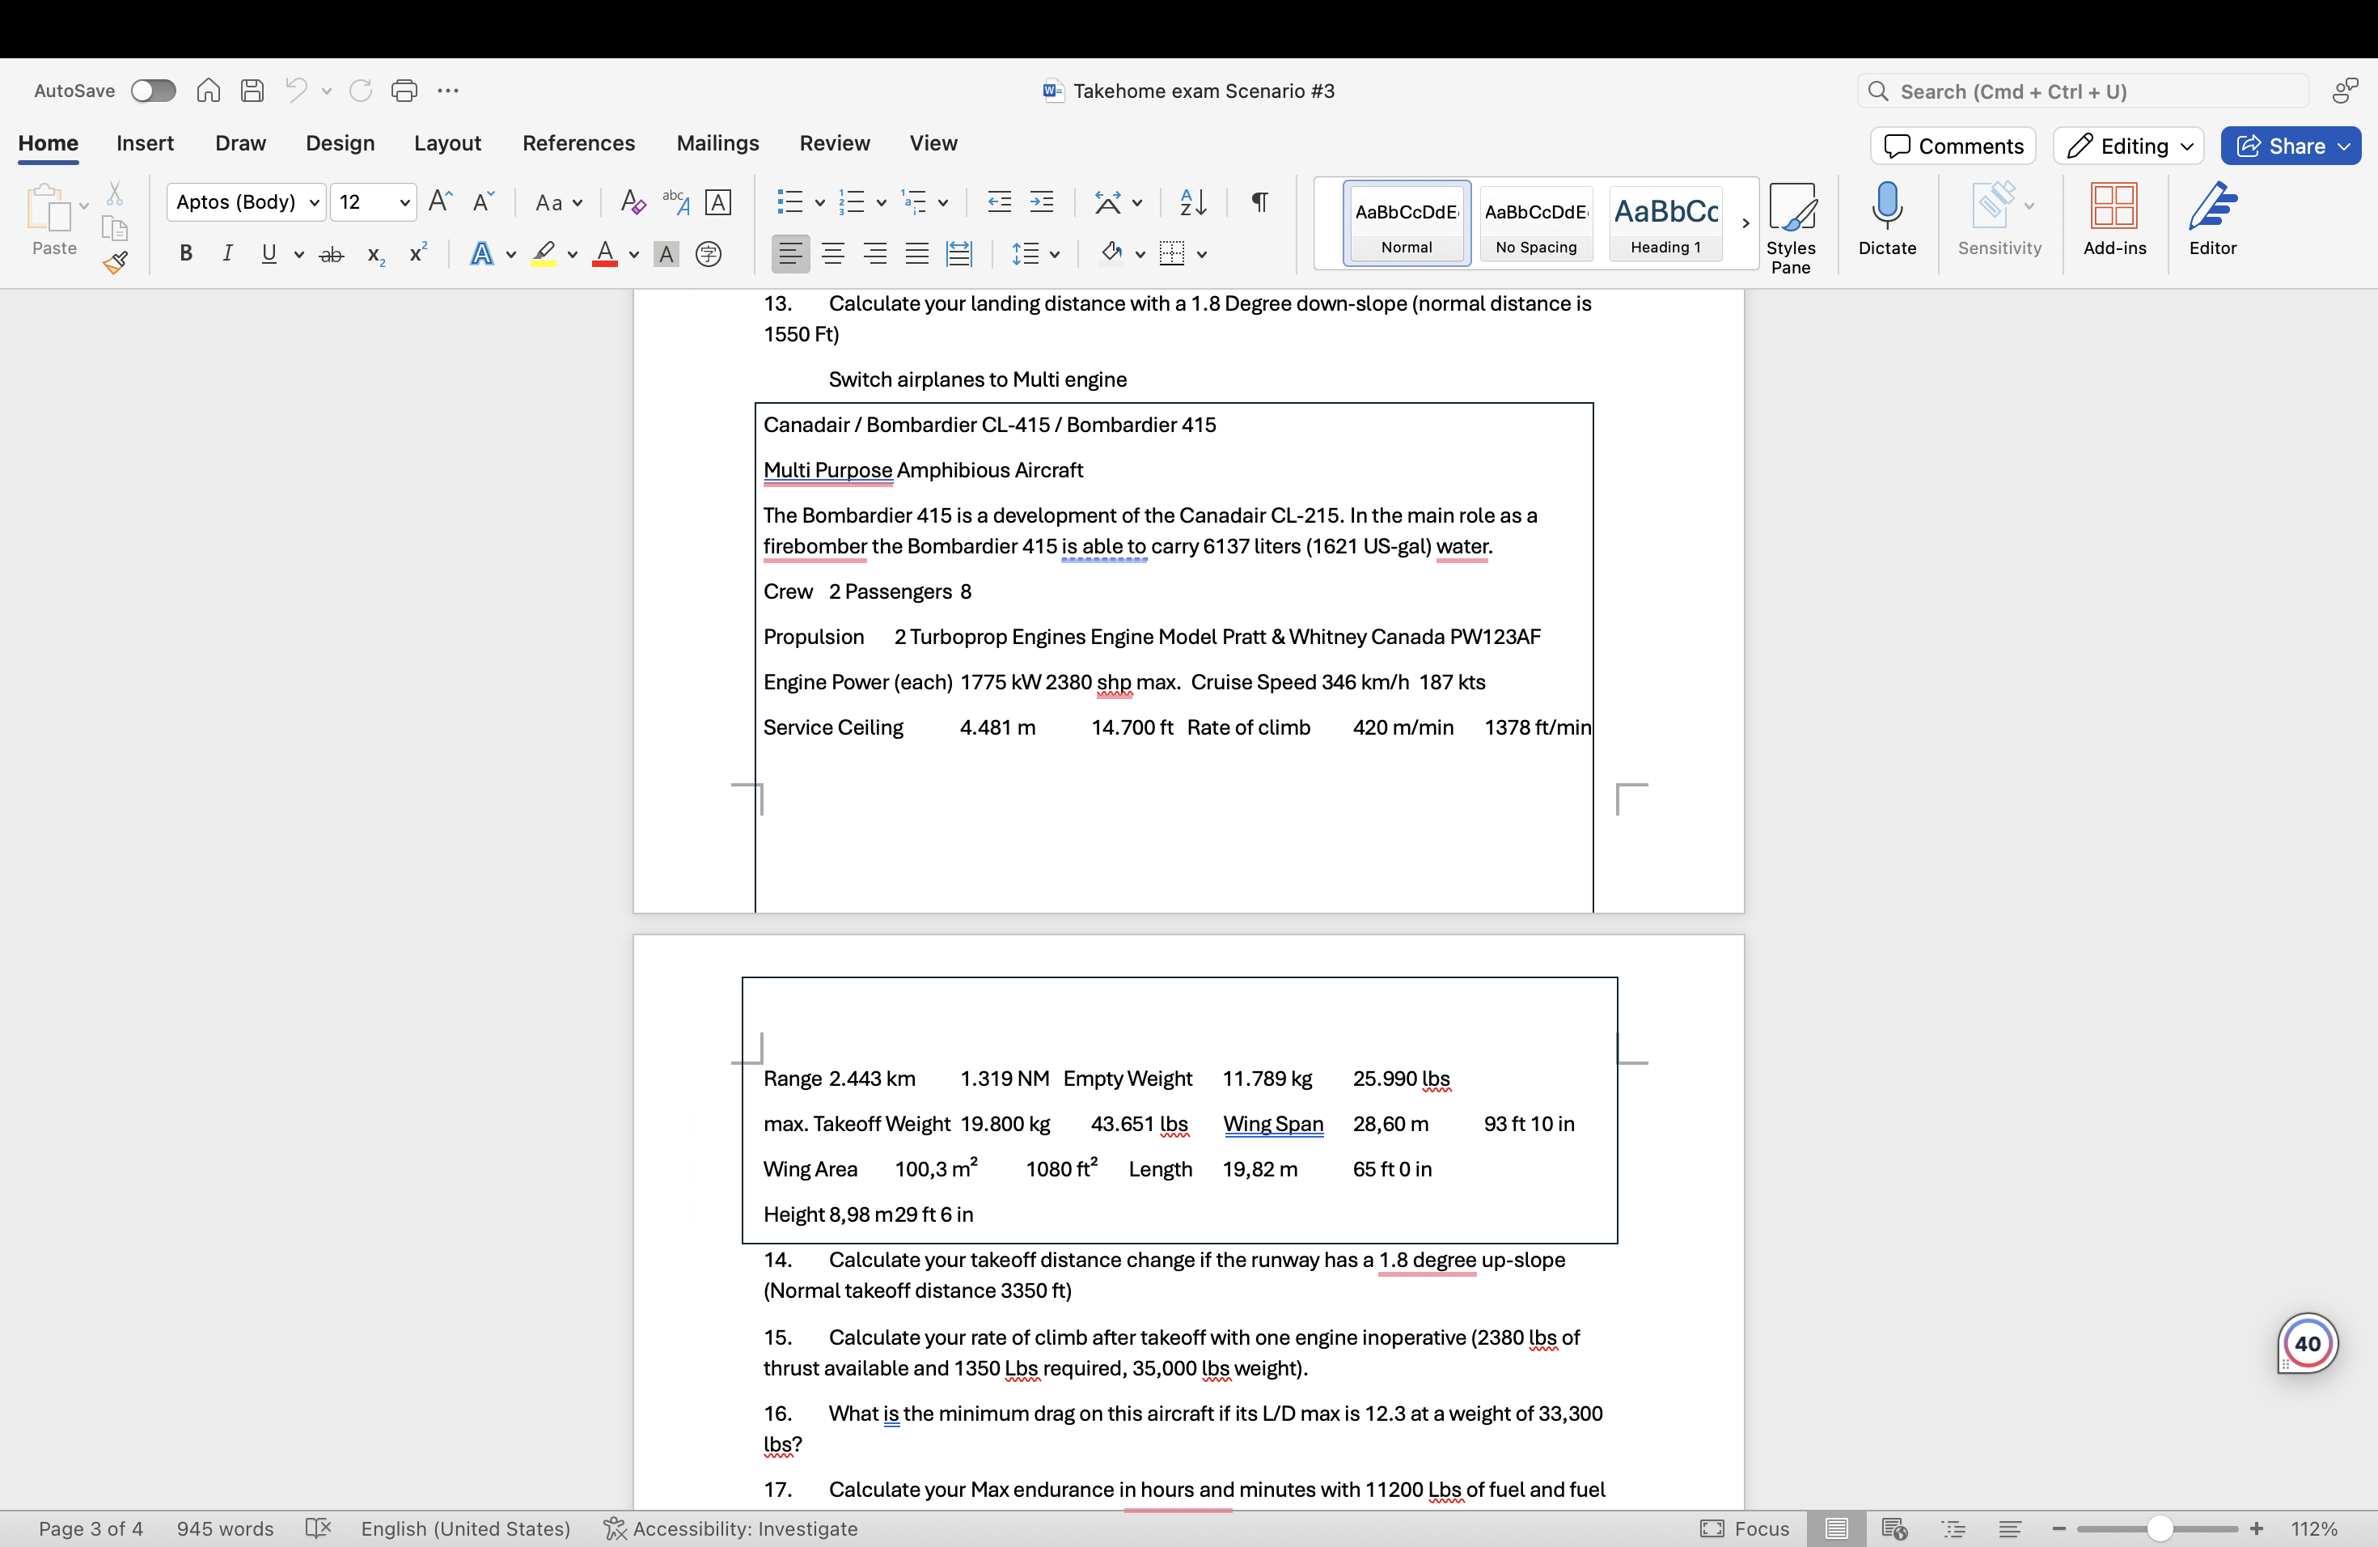This screenshot has width=2378, height=1547.
Task: Toggle Focus mode in the status bar
Action: click(1745, 1528)
